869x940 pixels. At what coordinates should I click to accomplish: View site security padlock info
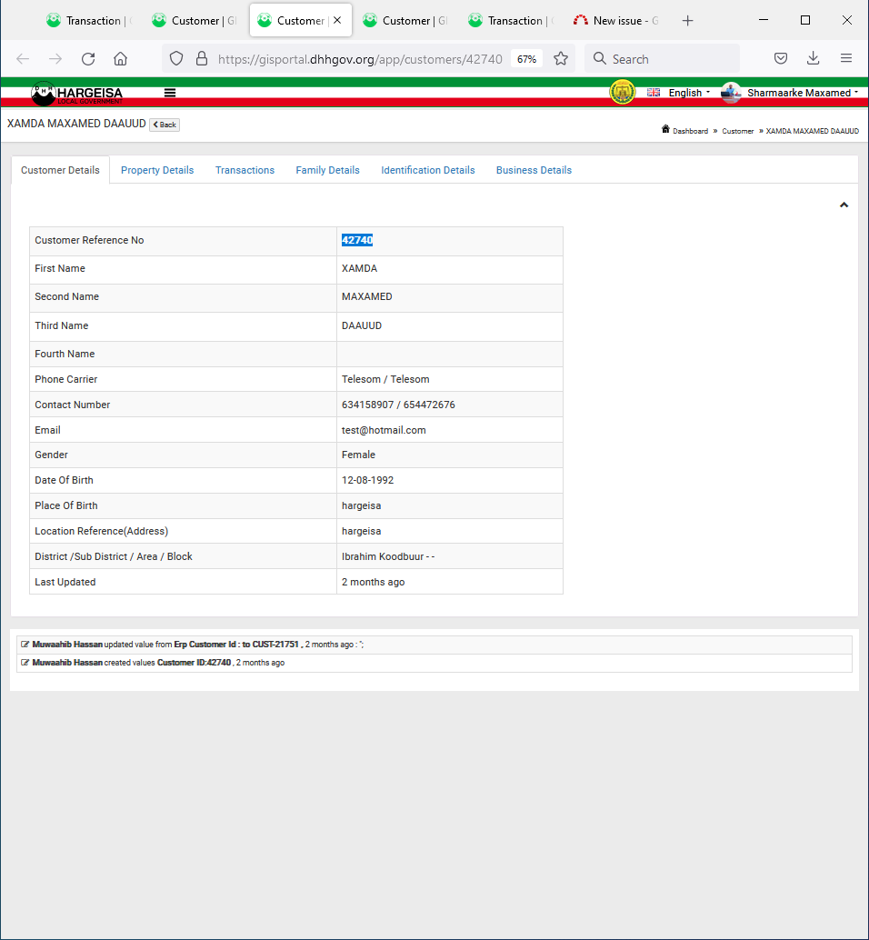click(202, 59)
